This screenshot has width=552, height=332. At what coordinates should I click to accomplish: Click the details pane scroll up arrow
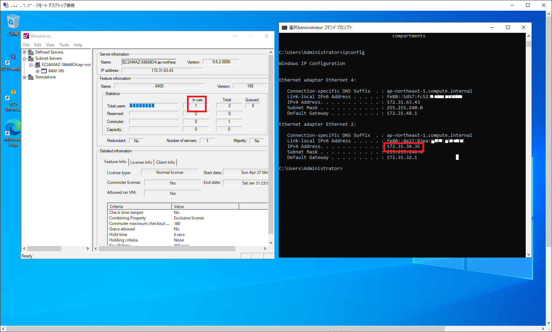pos(271,52)
